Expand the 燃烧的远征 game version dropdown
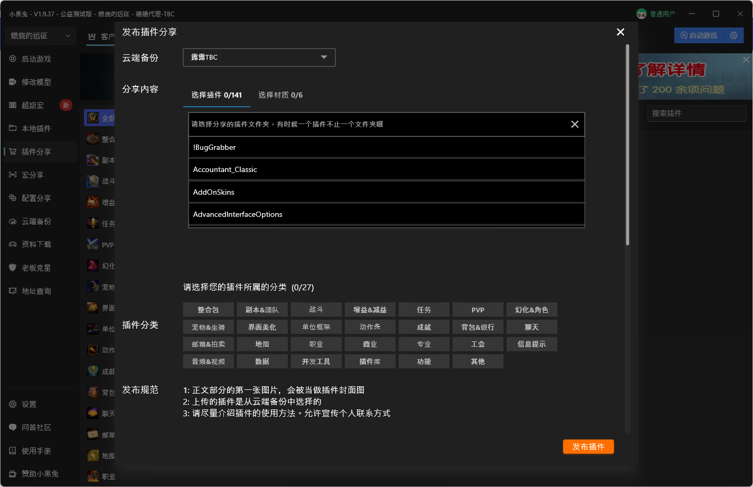753x487 pixels. click(41, 35)
